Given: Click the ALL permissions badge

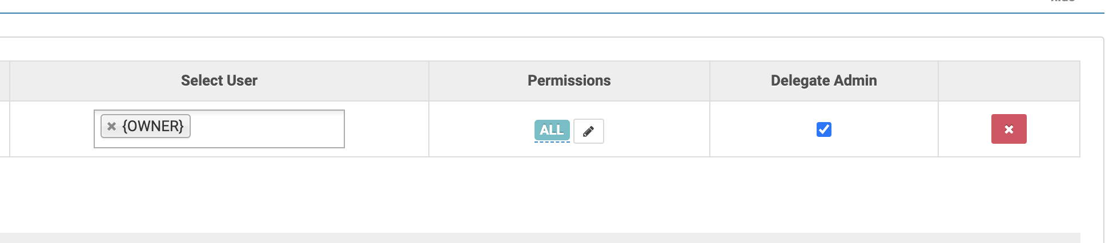Looking at the screenshot, I should [552, 130].
